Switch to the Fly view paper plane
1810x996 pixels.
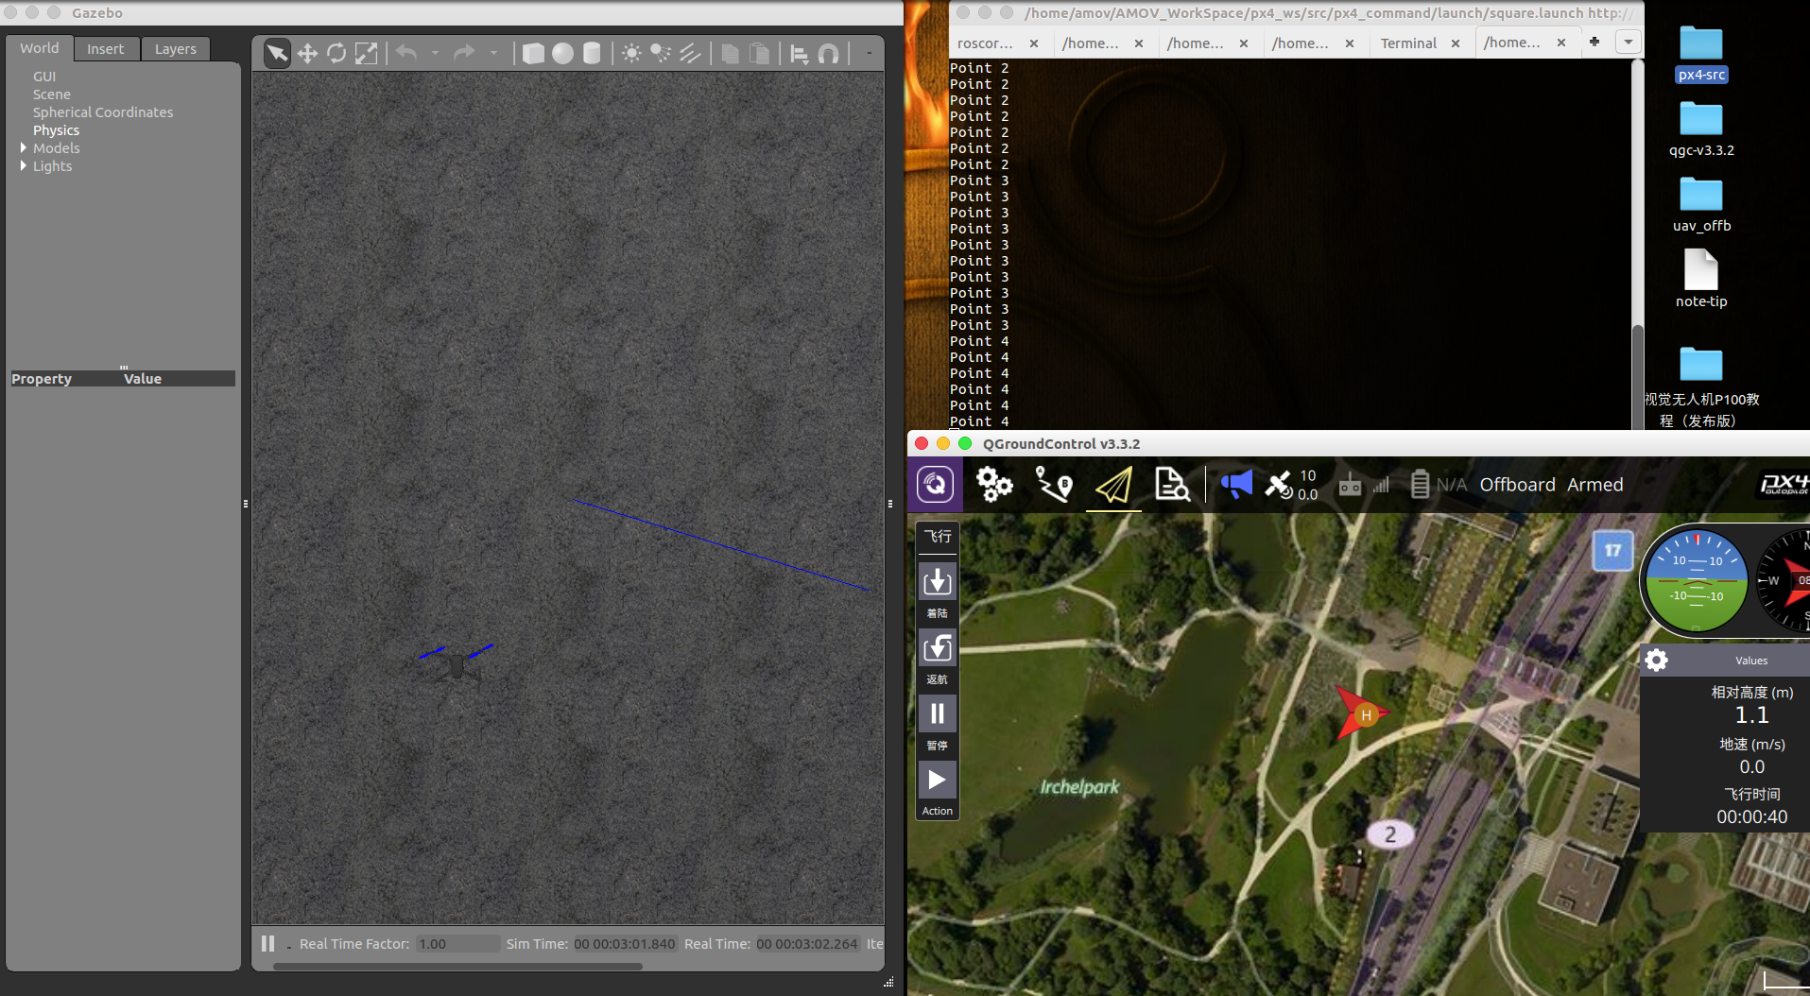pyautogui.click(x=1113, y=486)
